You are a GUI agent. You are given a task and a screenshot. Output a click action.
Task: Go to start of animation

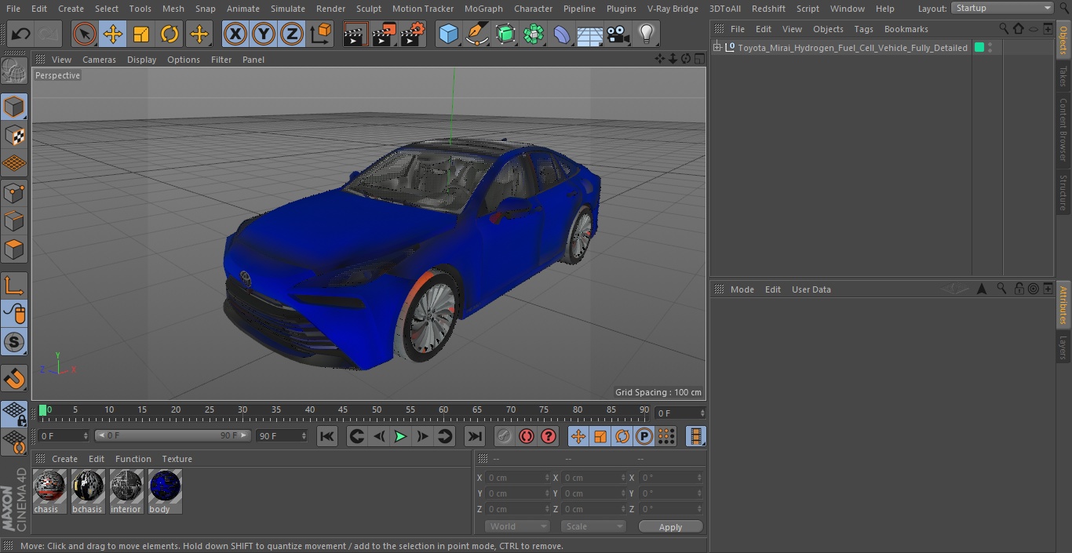point(327,436)
